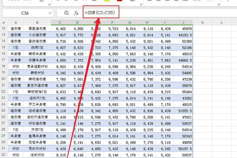Click product cell 简约风衬衫 in row 31
The height and width of the screenshot is (158, 237).
pyautogui.click(x=37, y=149)
